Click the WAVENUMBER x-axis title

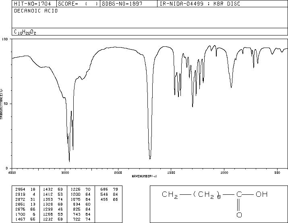(144, 176)
